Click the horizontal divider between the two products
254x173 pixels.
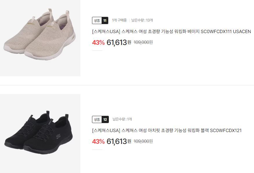click(127, 85)
